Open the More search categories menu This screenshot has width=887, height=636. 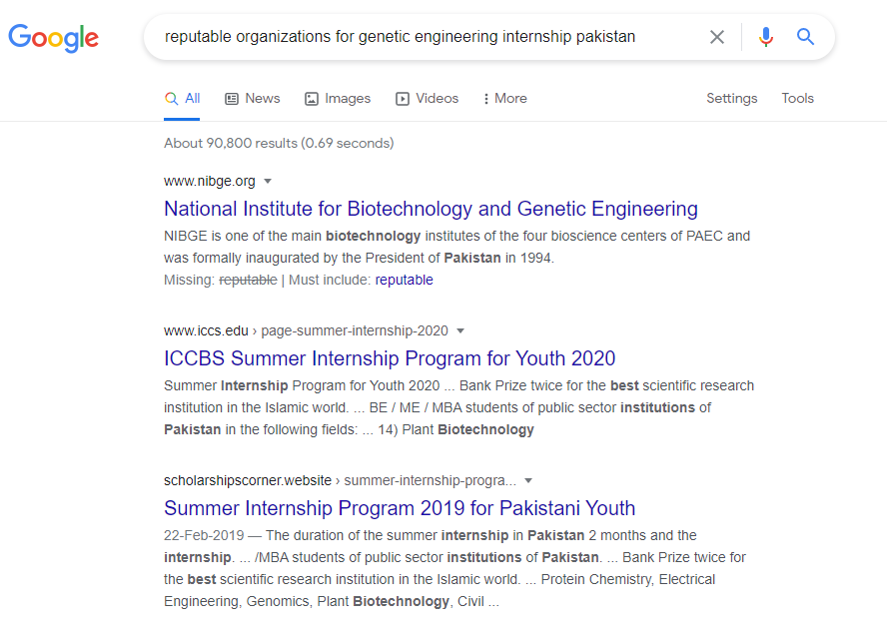point(505,99)
